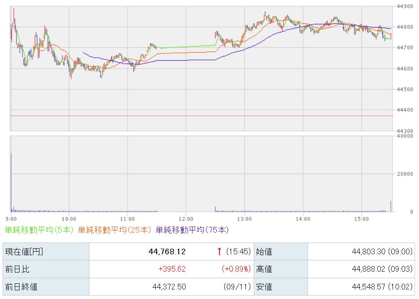Click the 前日終値 row label
Image resolution: width=419 pixels, height=299 pixels.
pos(21,286)
